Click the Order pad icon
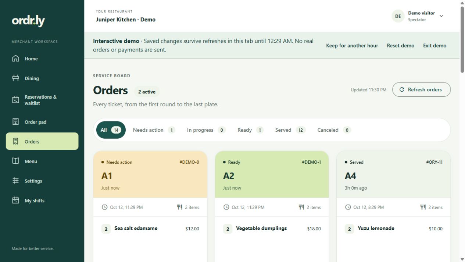This screenshot has width=465, height=262. pos(15,122)
